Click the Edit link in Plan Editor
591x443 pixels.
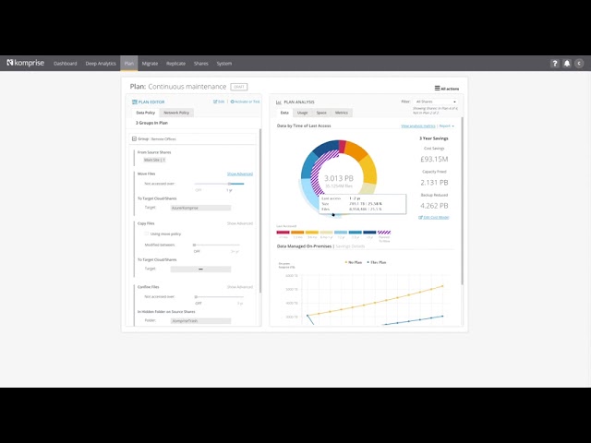coord(219,102)
